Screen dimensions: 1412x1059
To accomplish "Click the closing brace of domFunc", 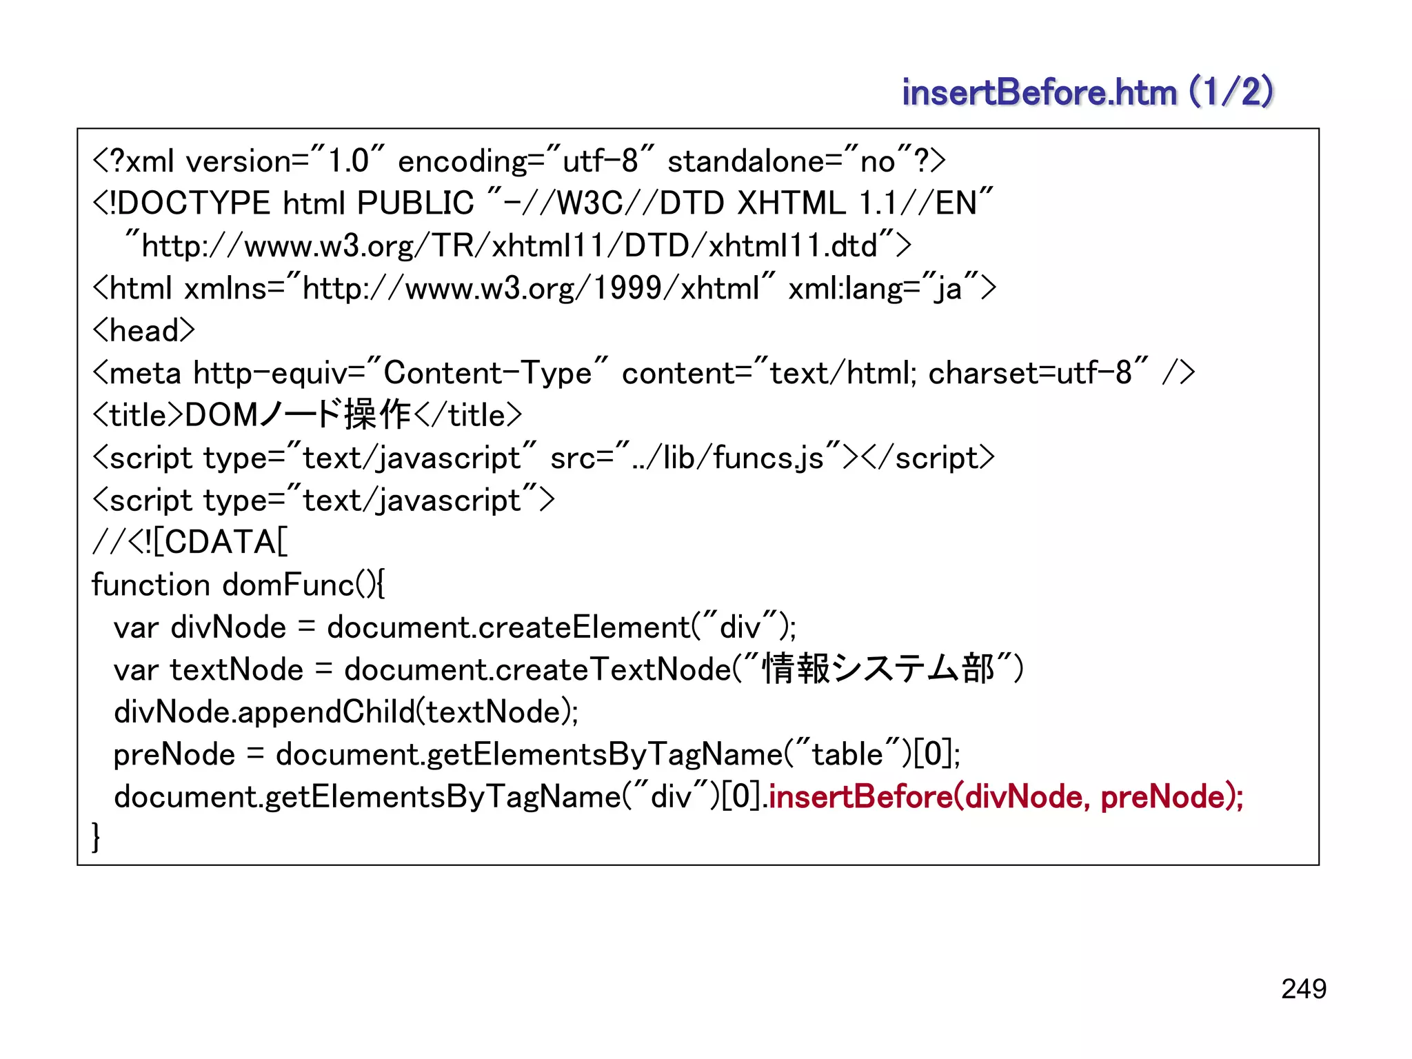I will [97, 837].
